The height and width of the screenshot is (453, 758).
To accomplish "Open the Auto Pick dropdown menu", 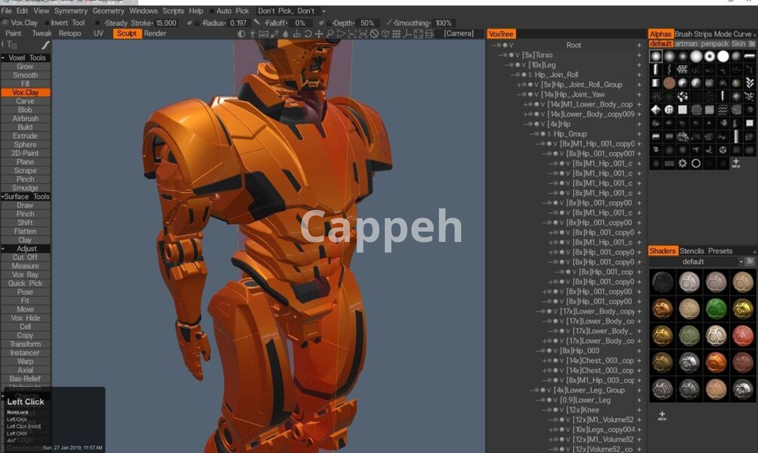I will (x=324, y=11).
